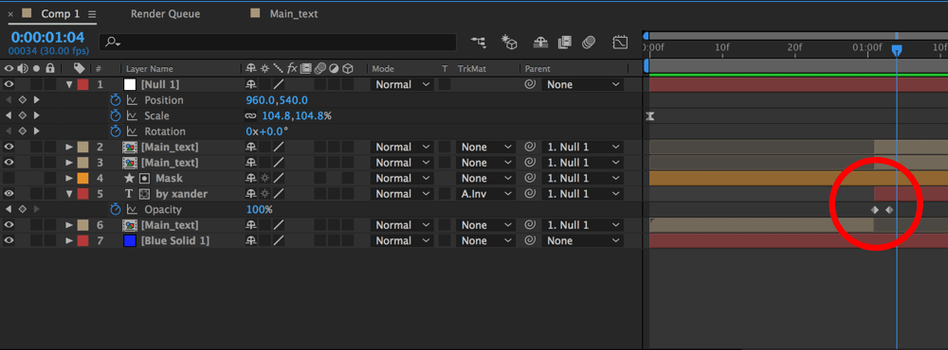Image resolution: width=948 pixels, height=350 pixels.
Task: Click the Scale stopwatch icon
Action: point(116,115)
